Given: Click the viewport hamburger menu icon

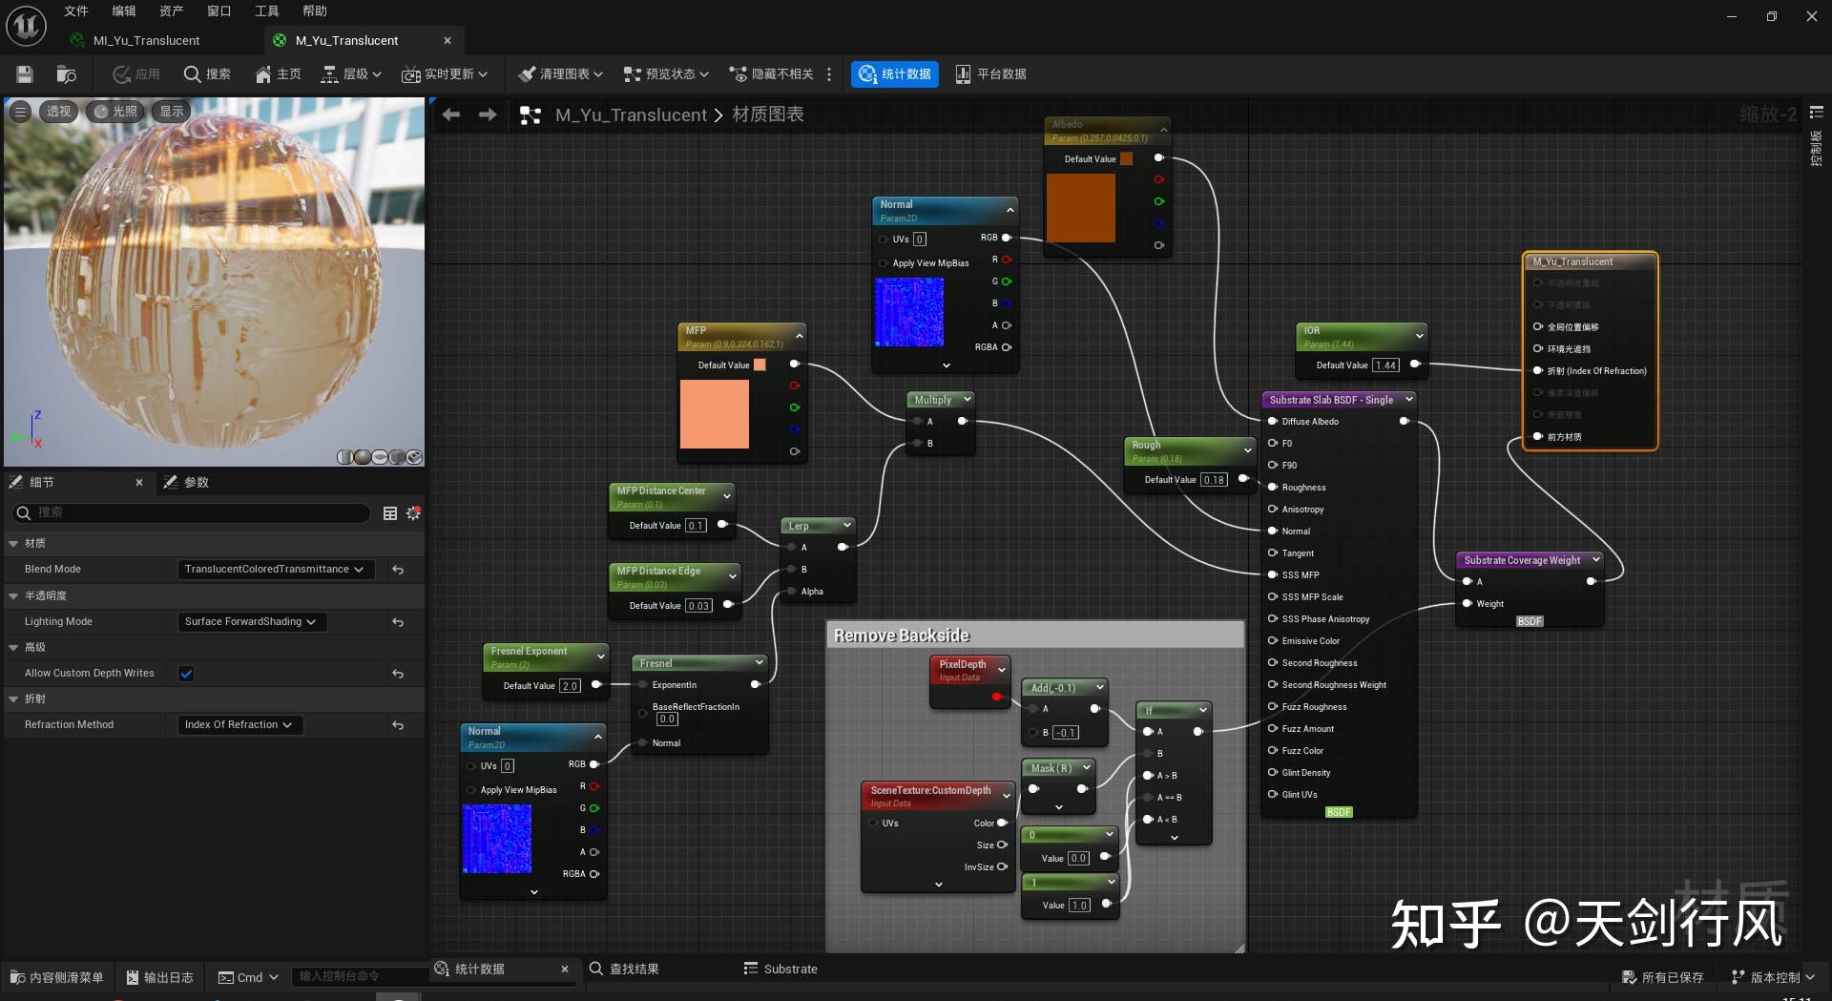Looking at the screenshot, I should click(x=20, y=112).
